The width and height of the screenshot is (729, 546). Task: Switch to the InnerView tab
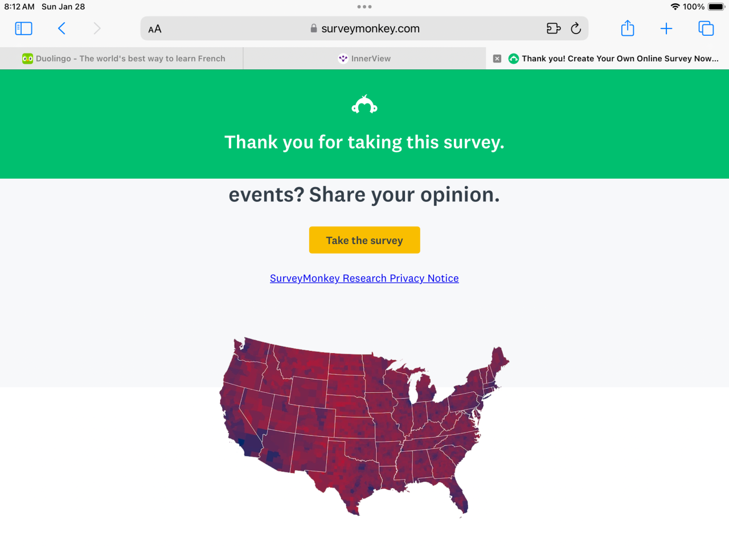(x=364, y=59)
